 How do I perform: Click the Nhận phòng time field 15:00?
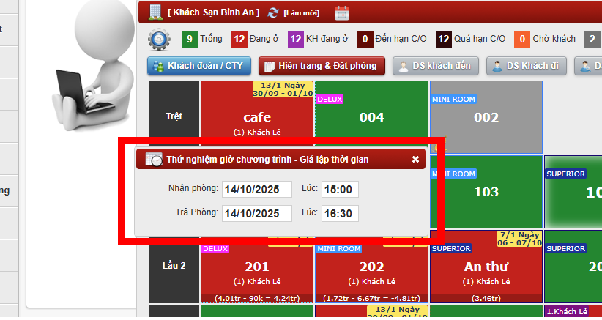[340, 189]
